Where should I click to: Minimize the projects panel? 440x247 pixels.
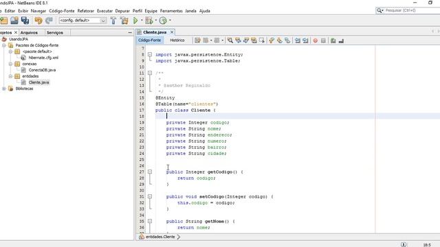[x=130, y=32]
